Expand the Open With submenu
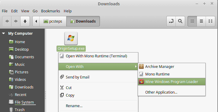218x112 pixels. coord(98,66)
